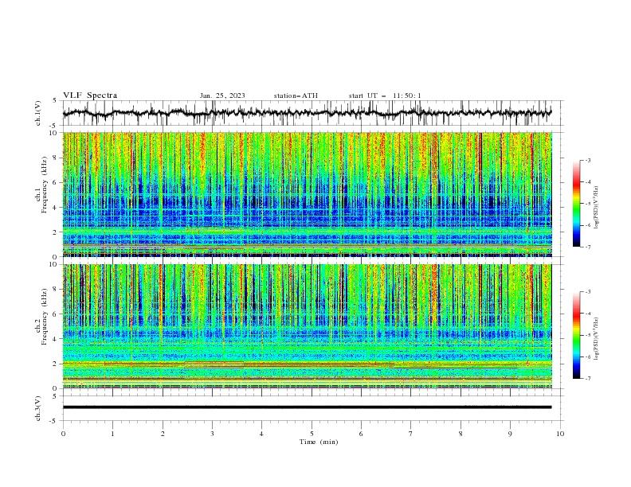Click the '8' tick on the time axis
631x487 pixels.
461,434
